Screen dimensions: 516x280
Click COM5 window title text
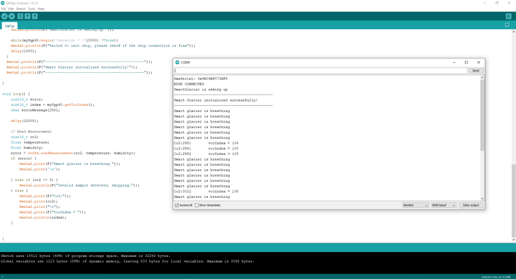pyautogui.click(x=185, y=62)
